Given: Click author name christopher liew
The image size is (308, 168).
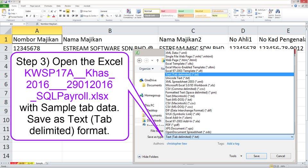Looking at the screenshot, I should point(177,144).
